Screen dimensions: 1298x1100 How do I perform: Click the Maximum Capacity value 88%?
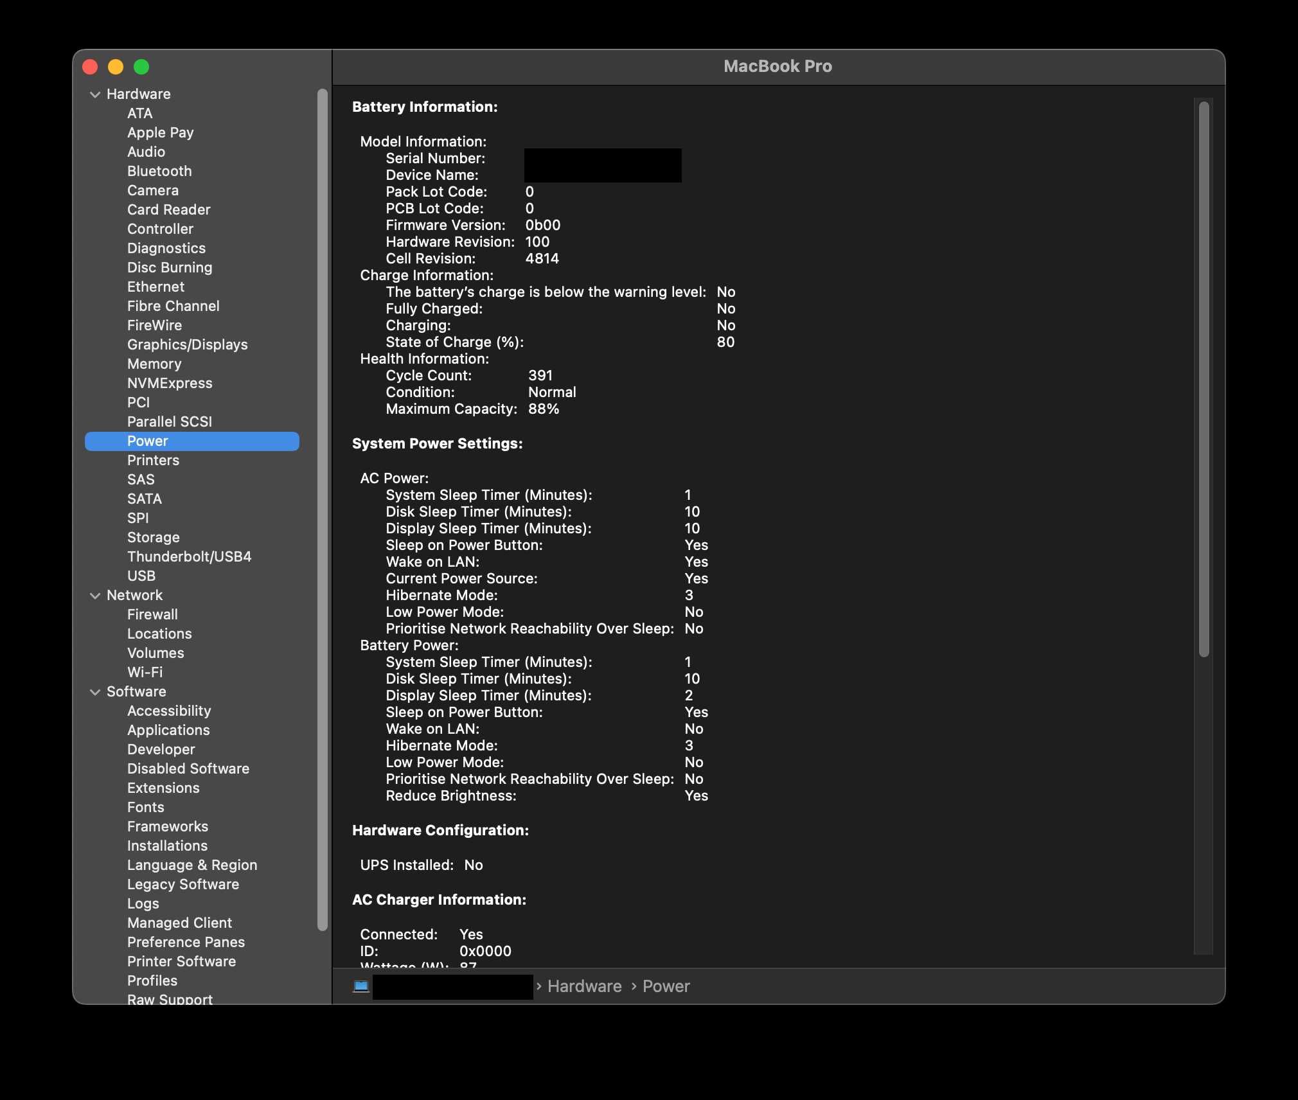point(544,409)
